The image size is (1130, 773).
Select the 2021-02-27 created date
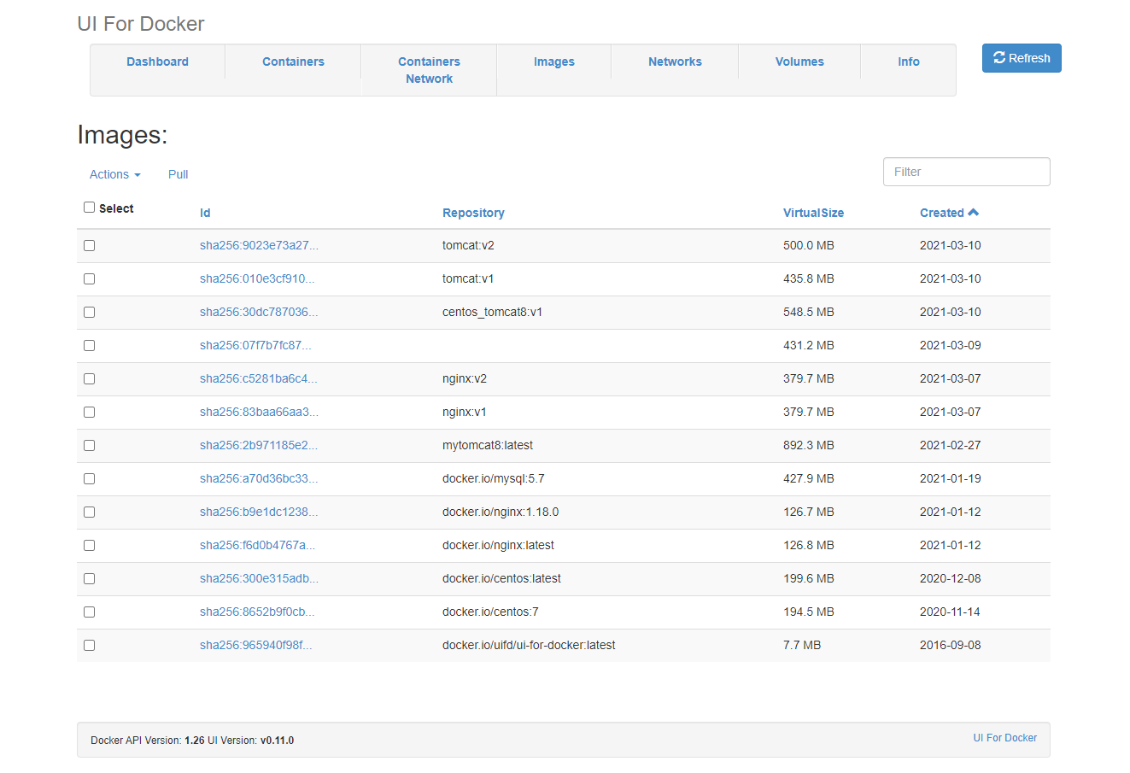[951, 445]
